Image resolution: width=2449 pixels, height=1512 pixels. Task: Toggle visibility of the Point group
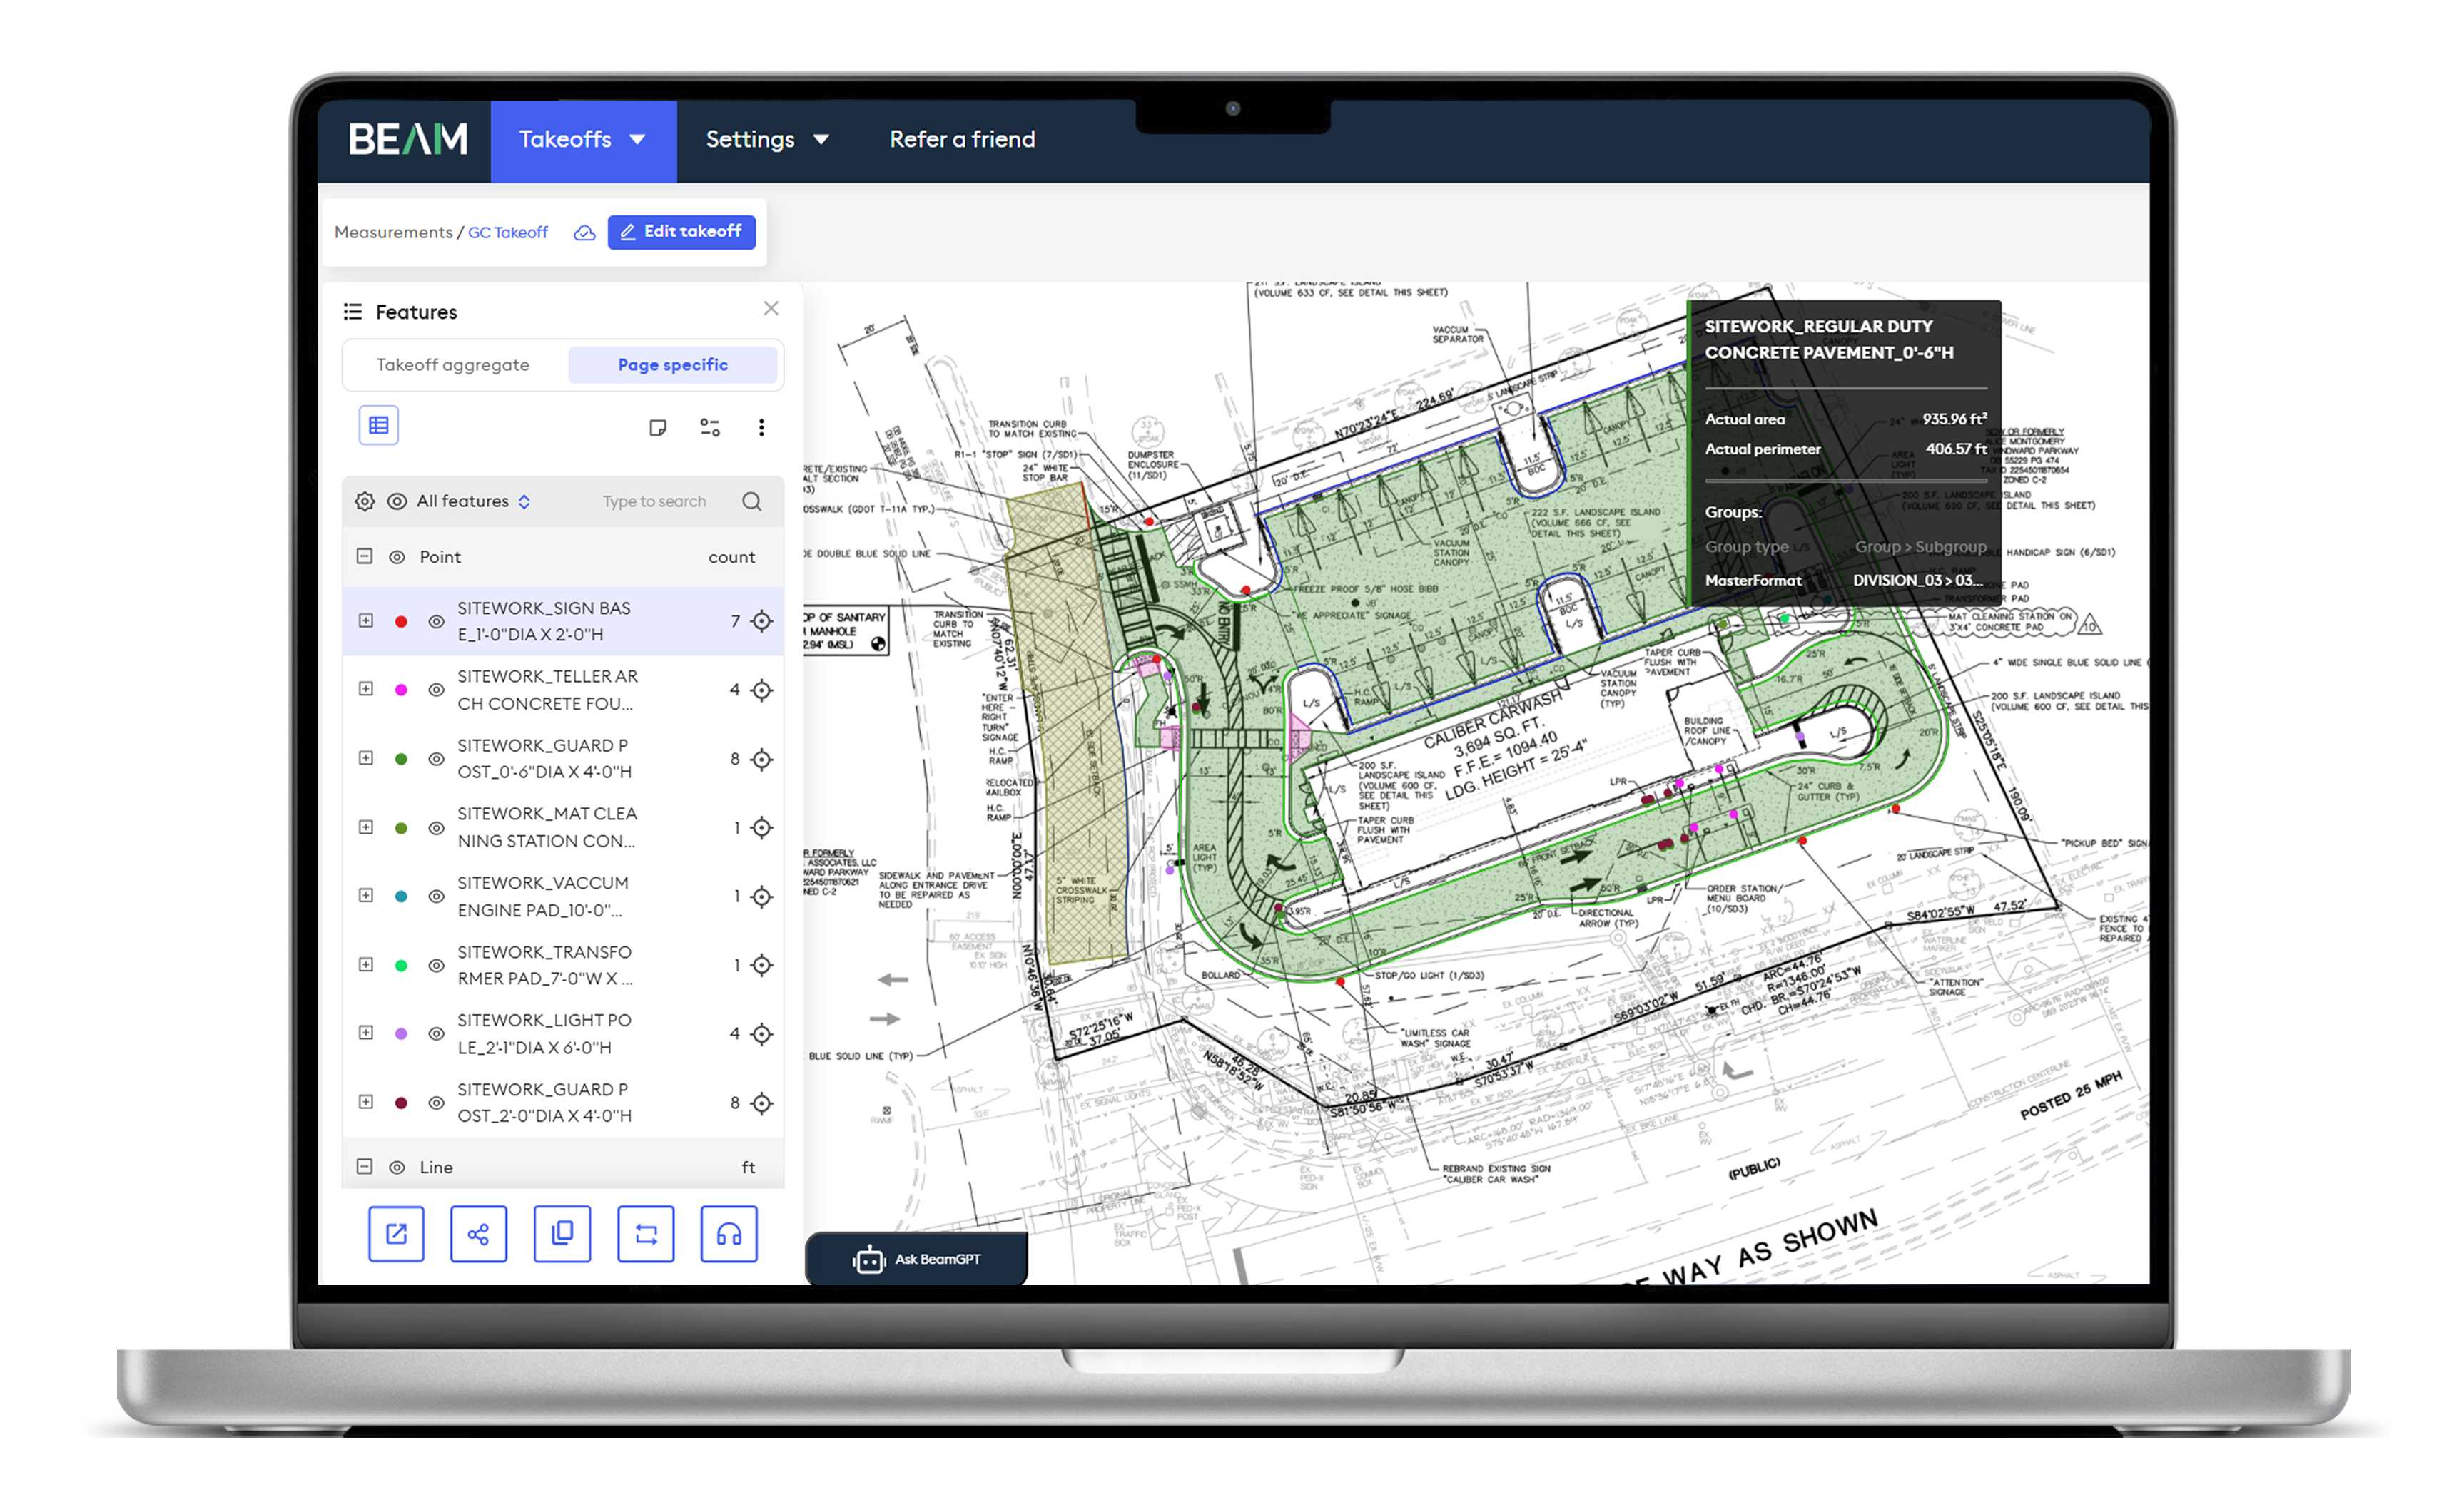pos(397,557)
